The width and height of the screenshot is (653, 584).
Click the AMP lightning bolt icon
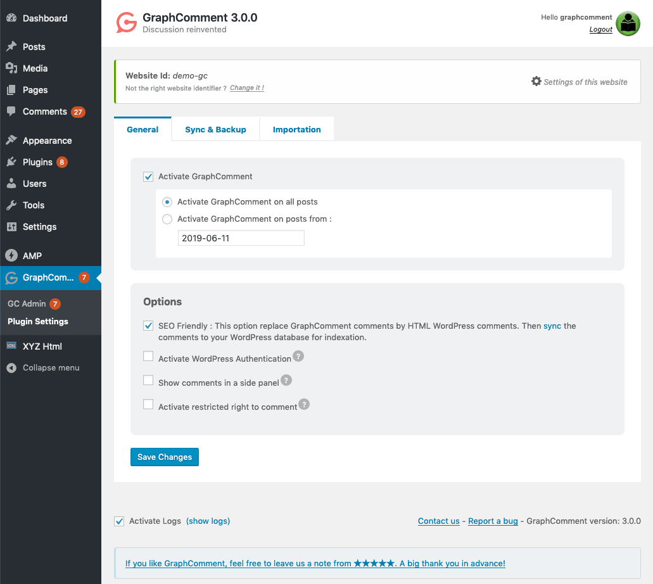click(11, 255)
